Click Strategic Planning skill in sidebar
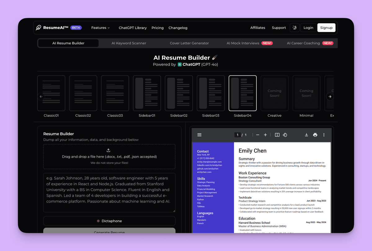 pyautogui.click(x=206, y=182)
